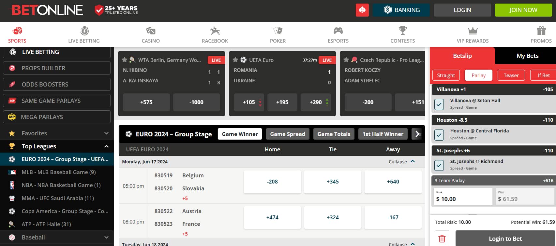The image size is (556, 246).
Task: Click the Odds Boosters rocket icon
Action: coord(12,84)
